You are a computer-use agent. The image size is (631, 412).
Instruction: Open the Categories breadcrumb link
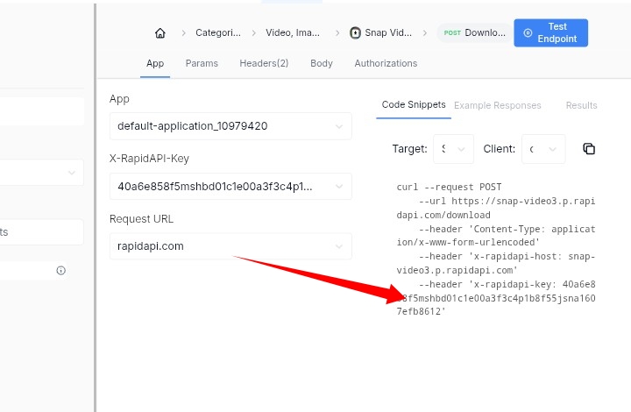pos(217,33)
